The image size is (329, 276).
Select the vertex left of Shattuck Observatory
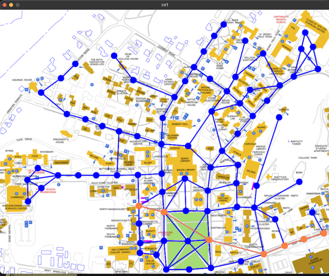click(256, 185)
